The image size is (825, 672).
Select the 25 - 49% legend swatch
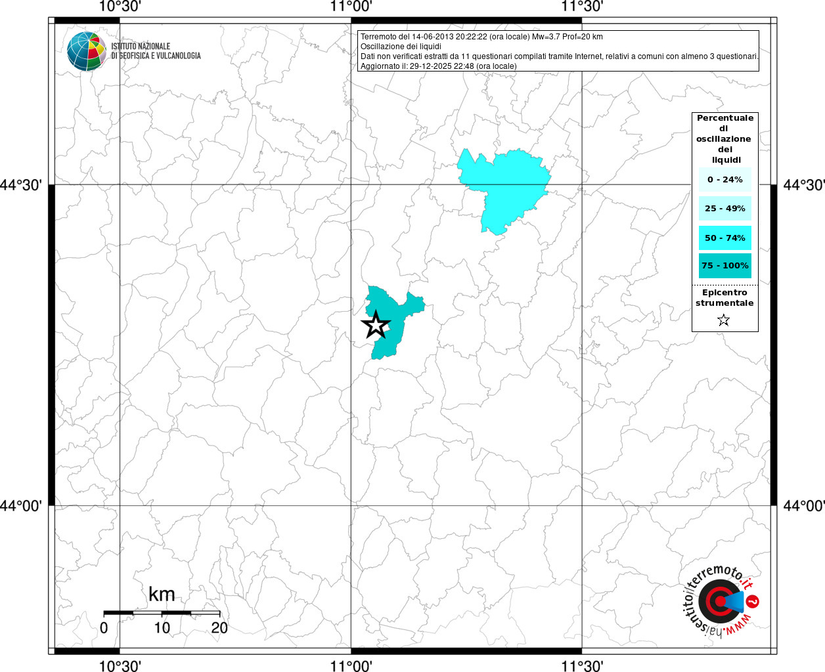[725, 209]
